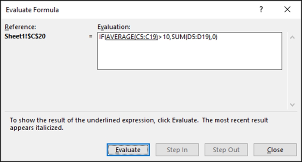Click the question mark help icon
Viewport: 302px width, 162px height.
(261, 9)
